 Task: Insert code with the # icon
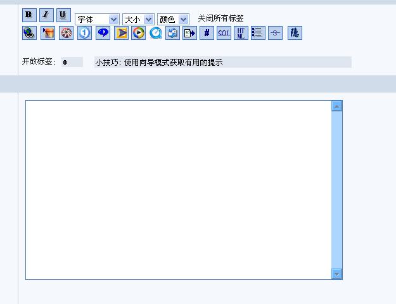[207, 33]
